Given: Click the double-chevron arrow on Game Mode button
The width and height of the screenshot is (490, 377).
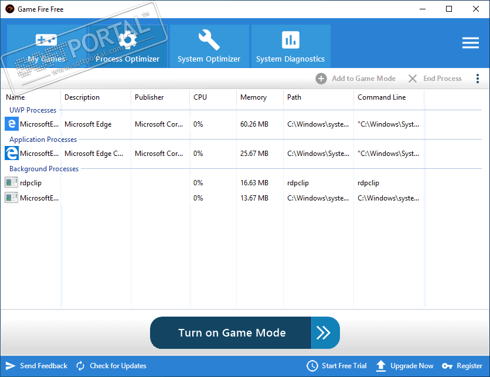Looking at the screenshot, I should click(x=324, y=332).
